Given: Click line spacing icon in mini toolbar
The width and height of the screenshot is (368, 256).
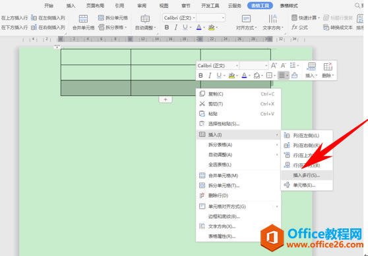Looking at the screenshot, I should 293,65.
